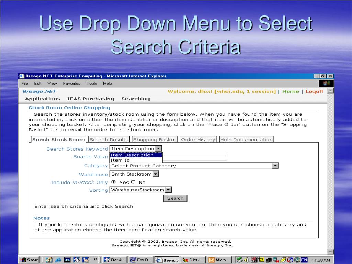352x264 pixels.
Task: Click the Breago.NET logo link
Action: (39, 91)
